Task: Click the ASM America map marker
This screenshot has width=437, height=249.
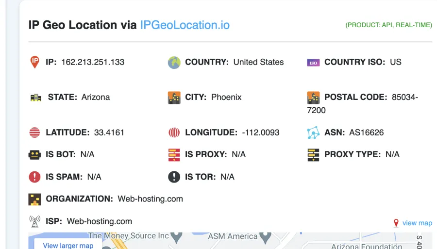Action: pyautogui.click(x=265, y=237)
